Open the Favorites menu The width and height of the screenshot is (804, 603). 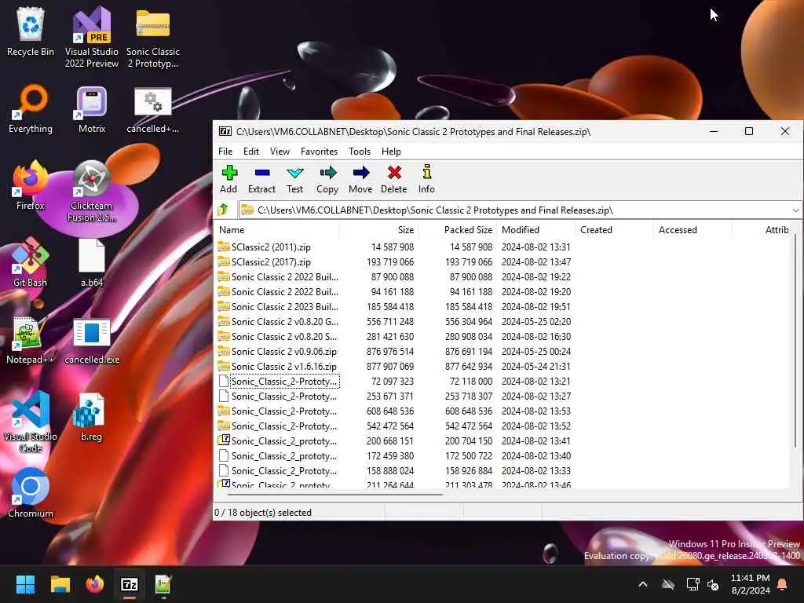(319, 152)
